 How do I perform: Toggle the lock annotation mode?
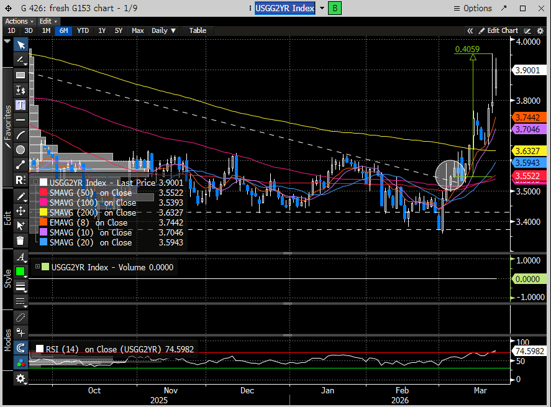(20, 332)
